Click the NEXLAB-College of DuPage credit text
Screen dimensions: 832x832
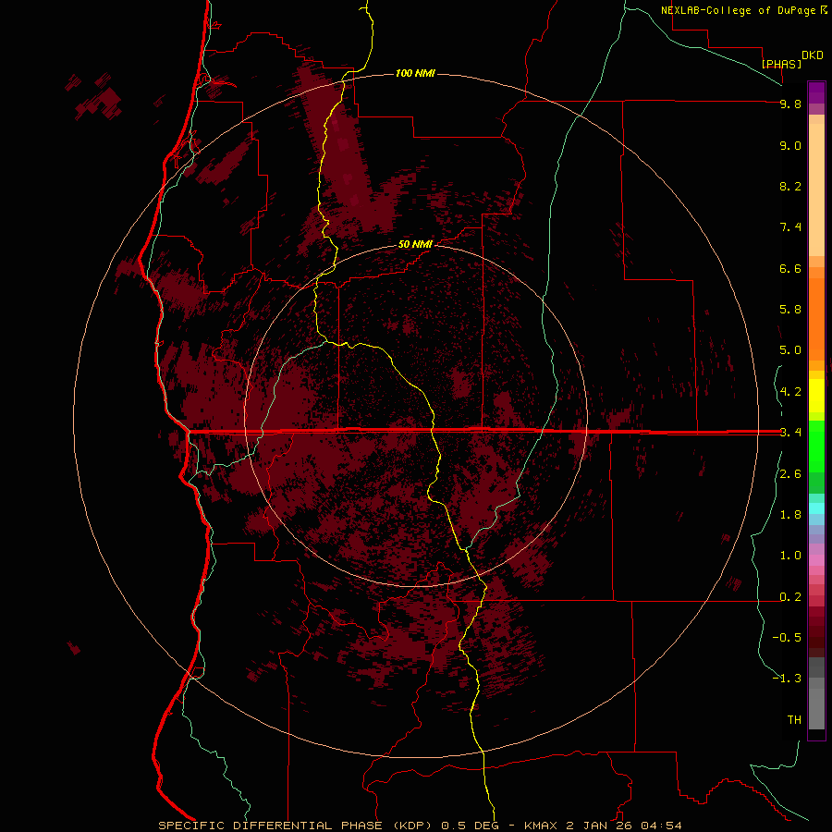pyautogui.click(x=738, y=10)
